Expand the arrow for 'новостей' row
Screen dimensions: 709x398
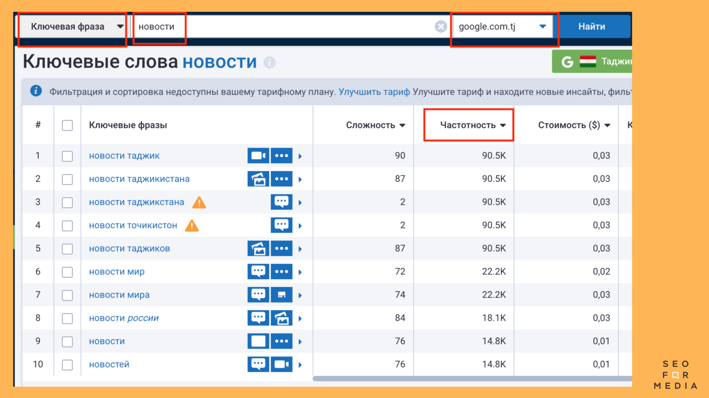coord(300,365)
